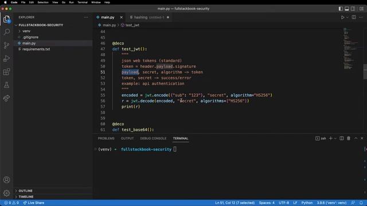
Task: Click in terminal prompt input area
Action: (175, 149)
